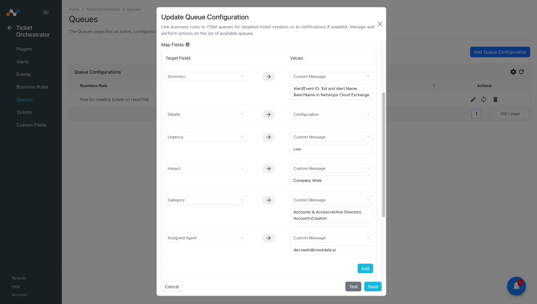Open Business Rules in sidebar
537x304 pixels.
[32, 87]
